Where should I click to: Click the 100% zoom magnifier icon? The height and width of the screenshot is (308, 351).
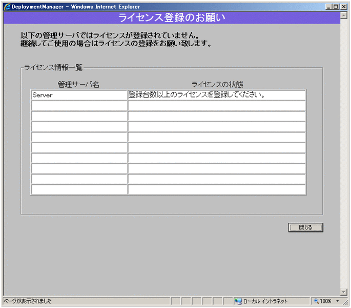click(x=316, y=301)
